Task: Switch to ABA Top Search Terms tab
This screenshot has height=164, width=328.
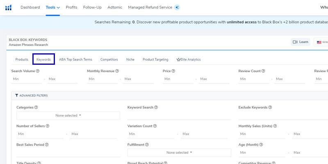Action: click(75, 59)
